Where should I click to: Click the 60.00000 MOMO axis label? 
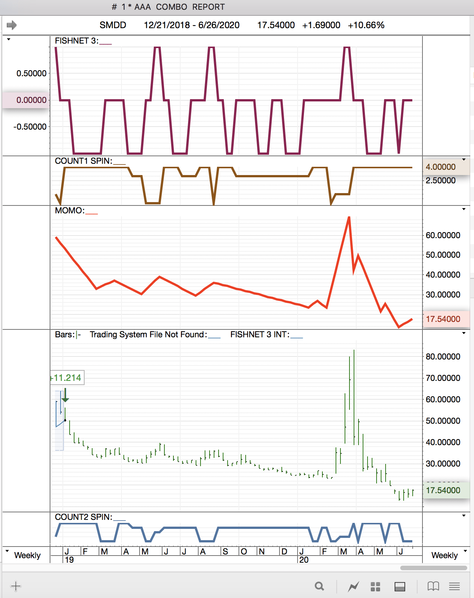(443, 235)
